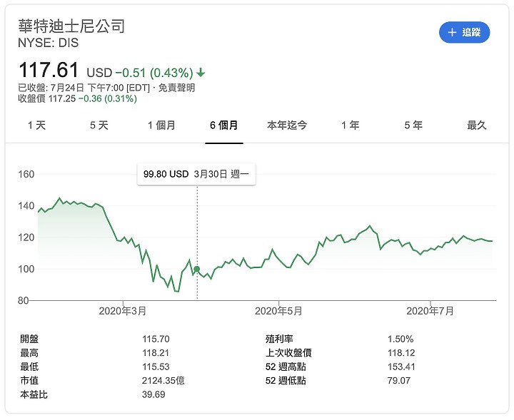The image size is (514, 420).
Task: Click the 最低 label
Action: [x=29, y=367]
